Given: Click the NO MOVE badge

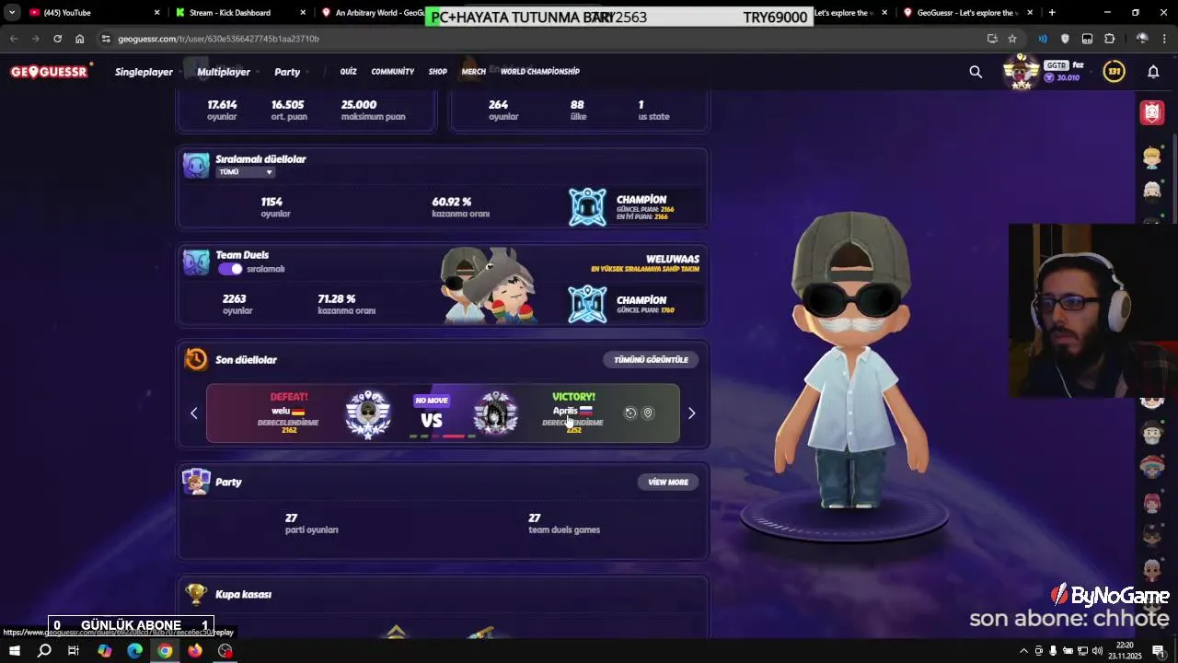Looking at the screenshot, I should (x=432, y=401).
